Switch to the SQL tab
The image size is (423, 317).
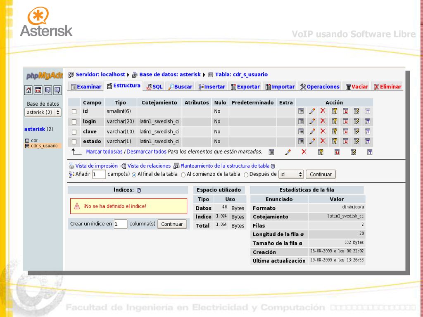click(x=154, y=87)
